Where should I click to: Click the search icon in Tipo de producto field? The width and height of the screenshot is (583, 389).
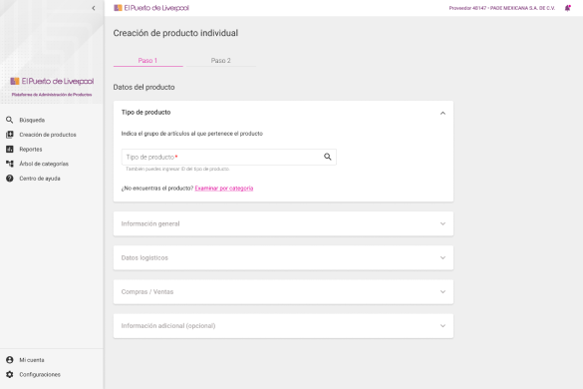tap(327, 157)
